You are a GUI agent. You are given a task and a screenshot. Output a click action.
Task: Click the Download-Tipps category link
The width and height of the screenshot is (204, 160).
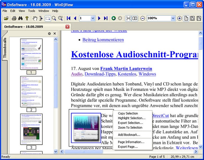pos(100,74)
